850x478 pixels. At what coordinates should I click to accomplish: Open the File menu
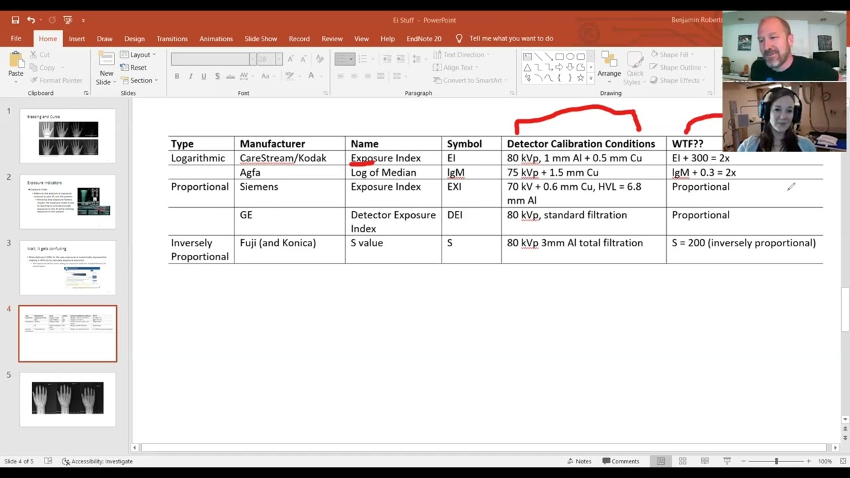coord(16,39)
